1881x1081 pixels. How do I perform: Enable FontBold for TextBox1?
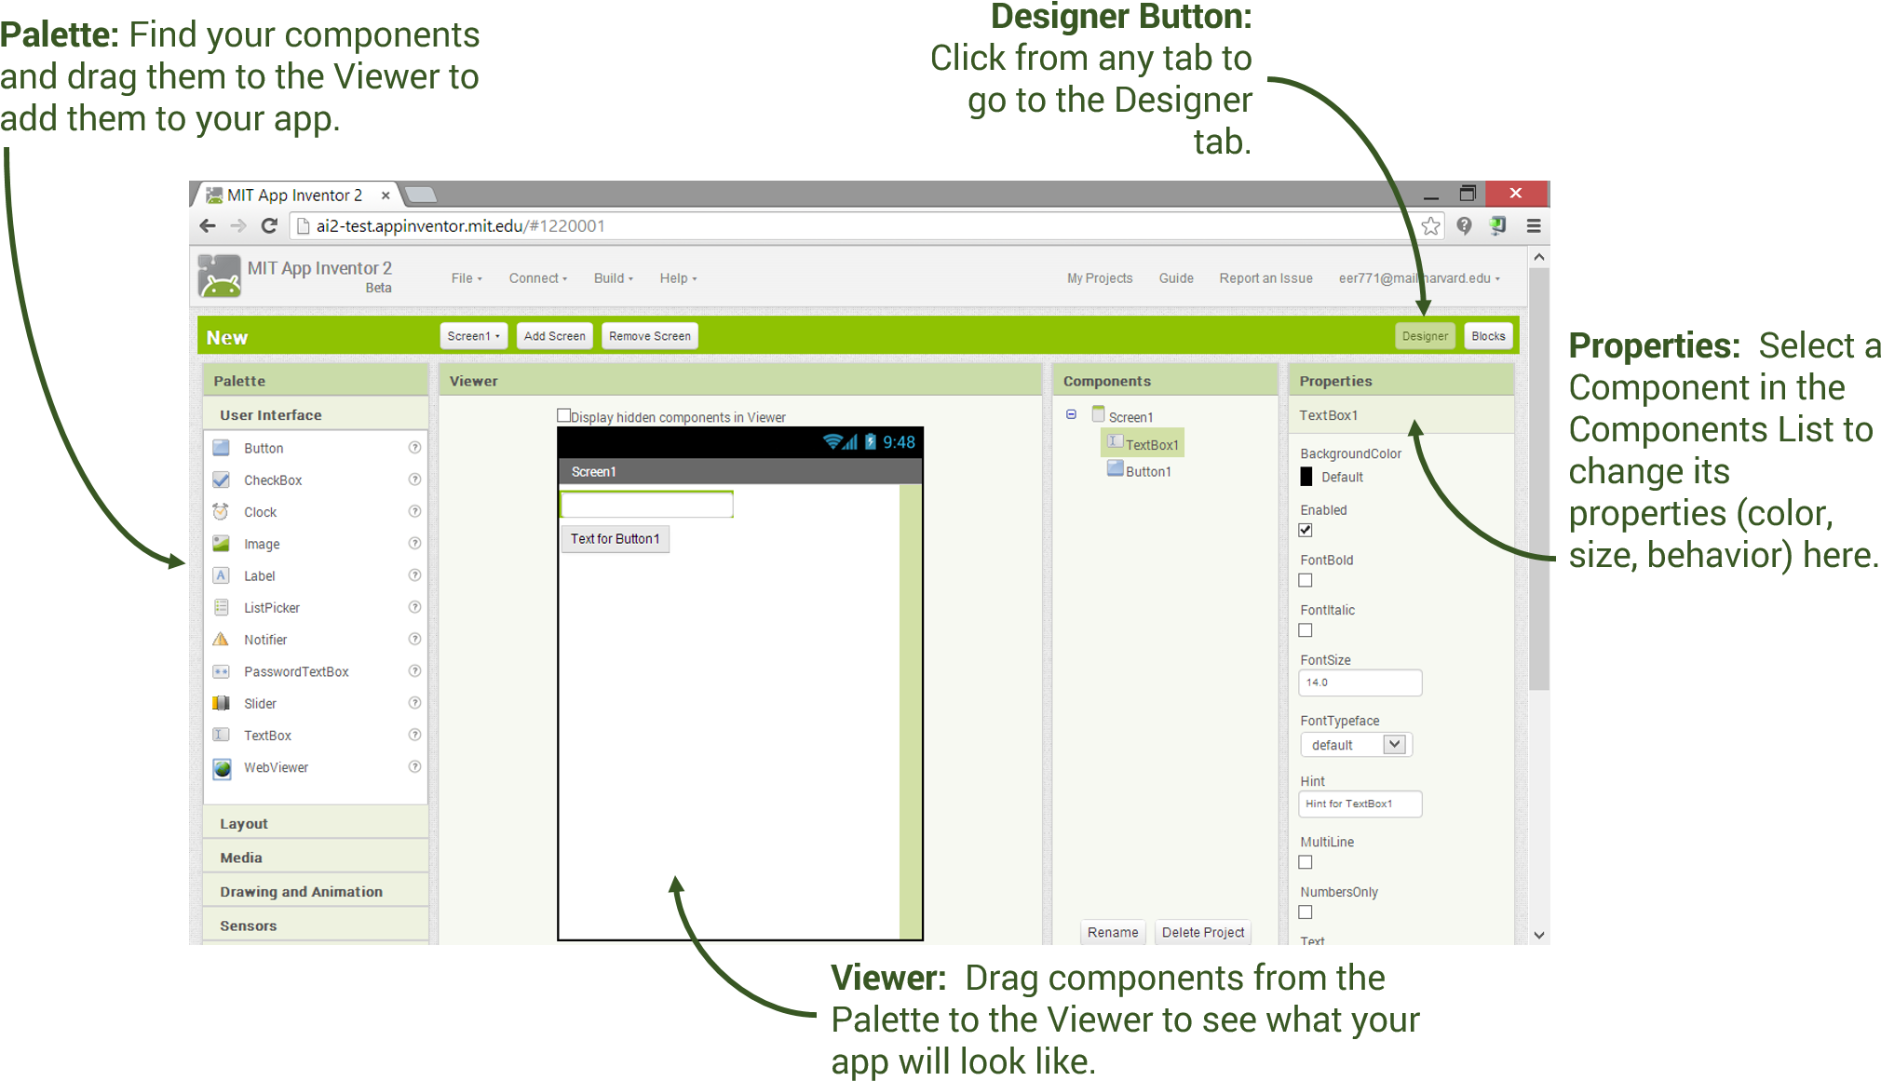[1305, 580]
